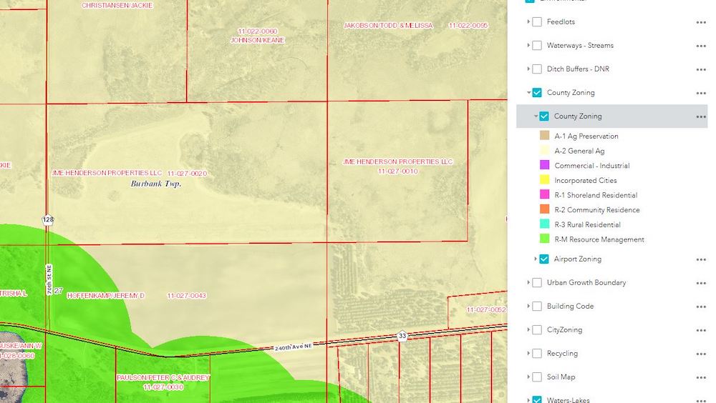Expand the Airport Zoning sublayer
Viewport: 716px width, 403px height.
[536, 259]
